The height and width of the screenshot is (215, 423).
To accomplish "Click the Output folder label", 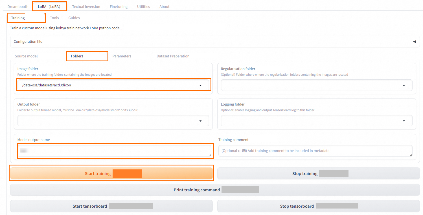I will (x=29, y=104).
